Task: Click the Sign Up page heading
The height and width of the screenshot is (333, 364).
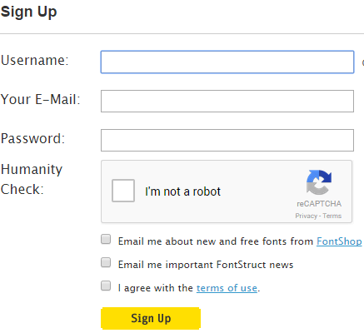Action: click(x=28, y=12)
